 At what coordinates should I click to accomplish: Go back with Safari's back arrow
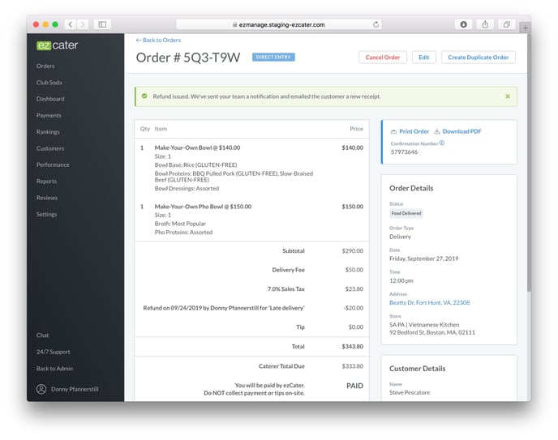tap(71, 24)
